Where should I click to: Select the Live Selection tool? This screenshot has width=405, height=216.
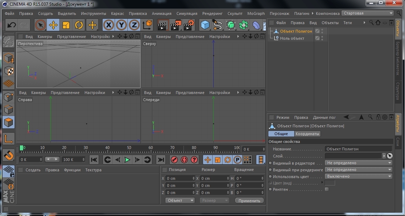point(40,25)
